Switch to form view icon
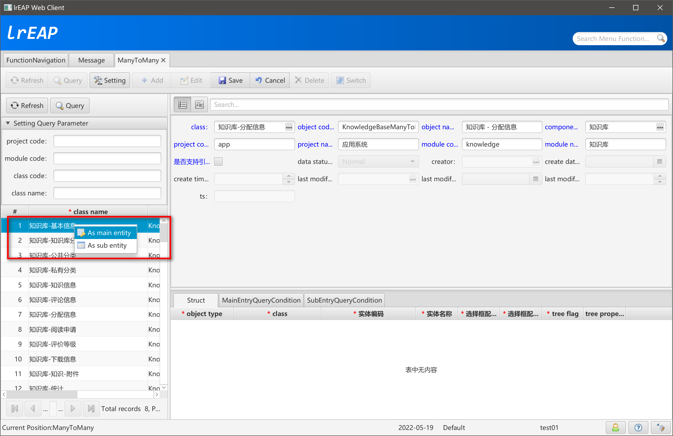This screenshot has height=436, width=673. [199, 105]
